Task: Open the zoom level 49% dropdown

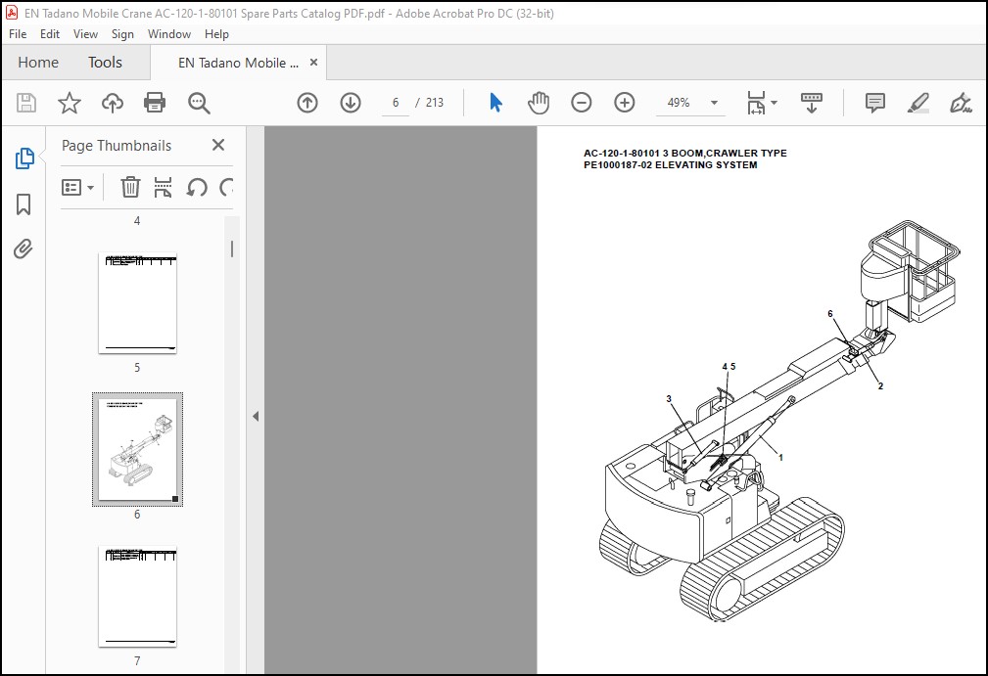Action: click(714, 103)
